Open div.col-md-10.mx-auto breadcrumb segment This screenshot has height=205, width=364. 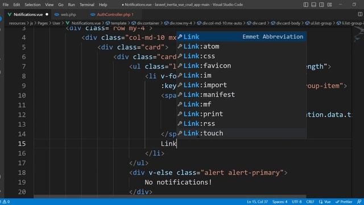click(220, 23)
